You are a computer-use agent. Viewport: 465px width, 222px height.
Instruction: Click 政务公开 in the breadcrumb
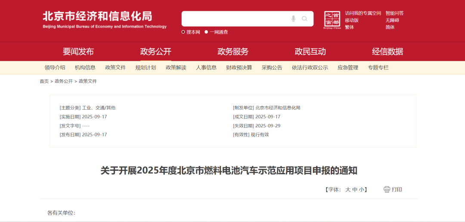tap(64, 81)
